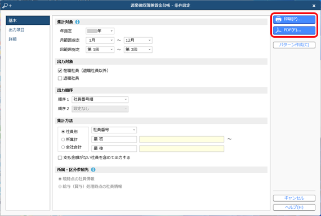The height and width of the screenshot is (216, 321).
Task: Click the info icon next to 所属・区分参照先
Action: 93,169
